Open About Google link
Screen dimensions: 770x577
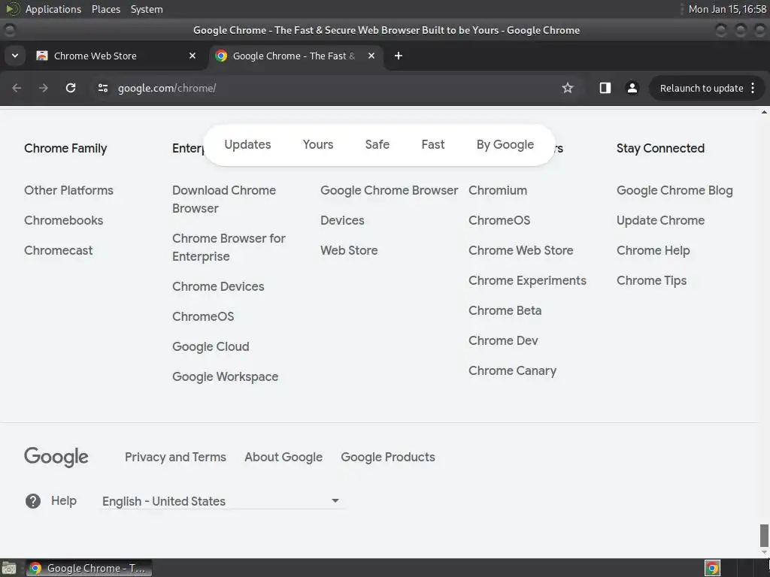[283, 457]
